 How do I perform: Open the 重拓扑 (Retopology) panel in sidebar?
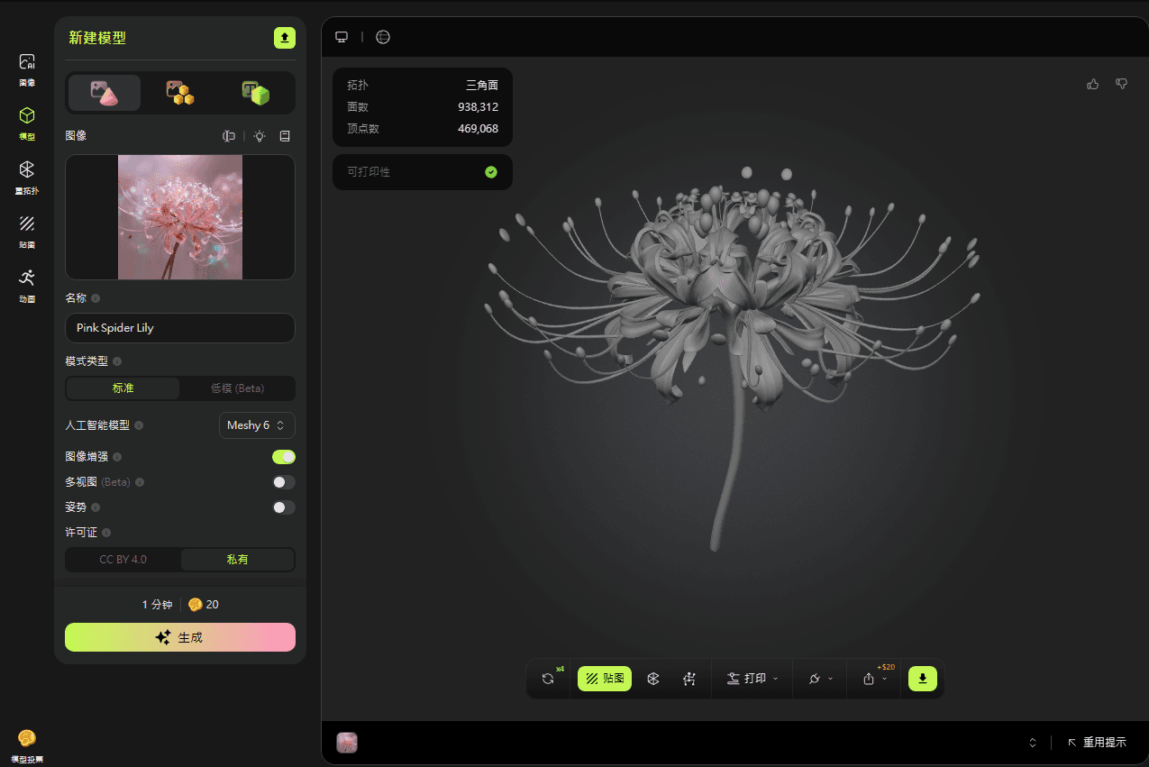coord(26,177)
